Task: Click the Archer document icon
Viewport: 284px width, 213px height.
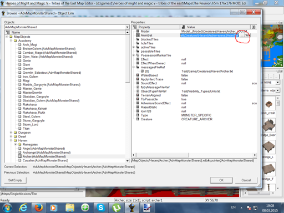Action: pyautogui.click(x=19, y=156)
